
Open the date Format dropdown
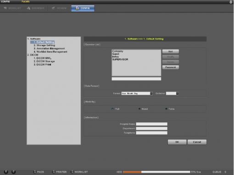(x=137, y=93)
